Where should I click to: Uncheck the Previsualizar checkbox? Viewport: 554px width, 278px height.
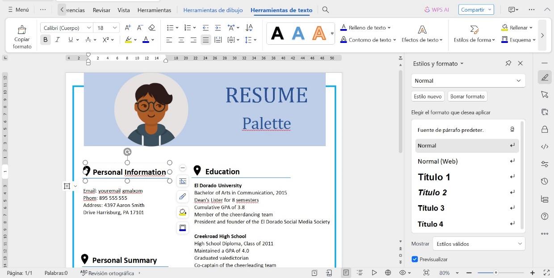(x=415, y=259)
